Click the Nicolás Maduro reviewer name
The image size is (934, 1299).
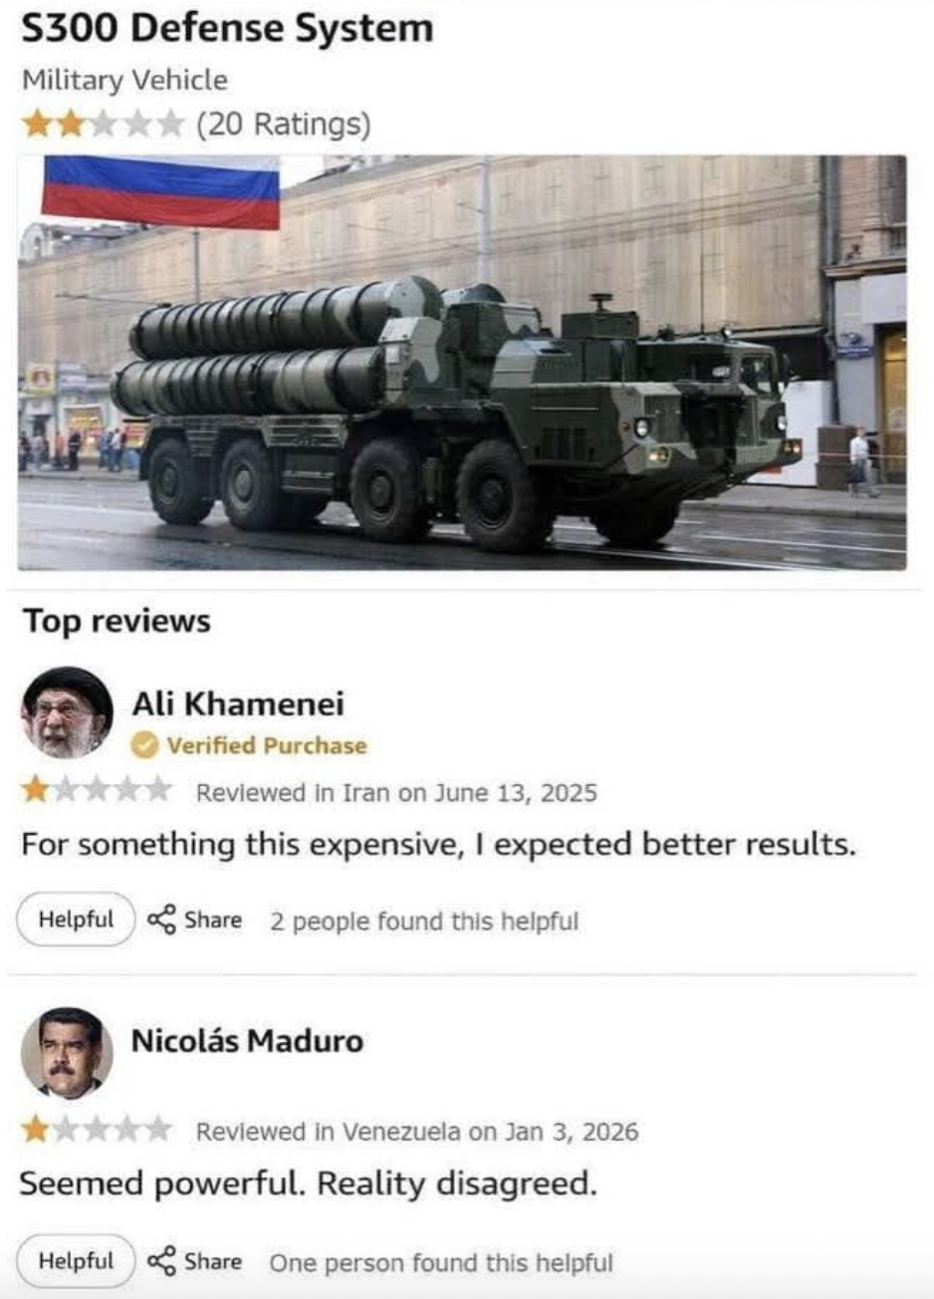(248, 1041)
